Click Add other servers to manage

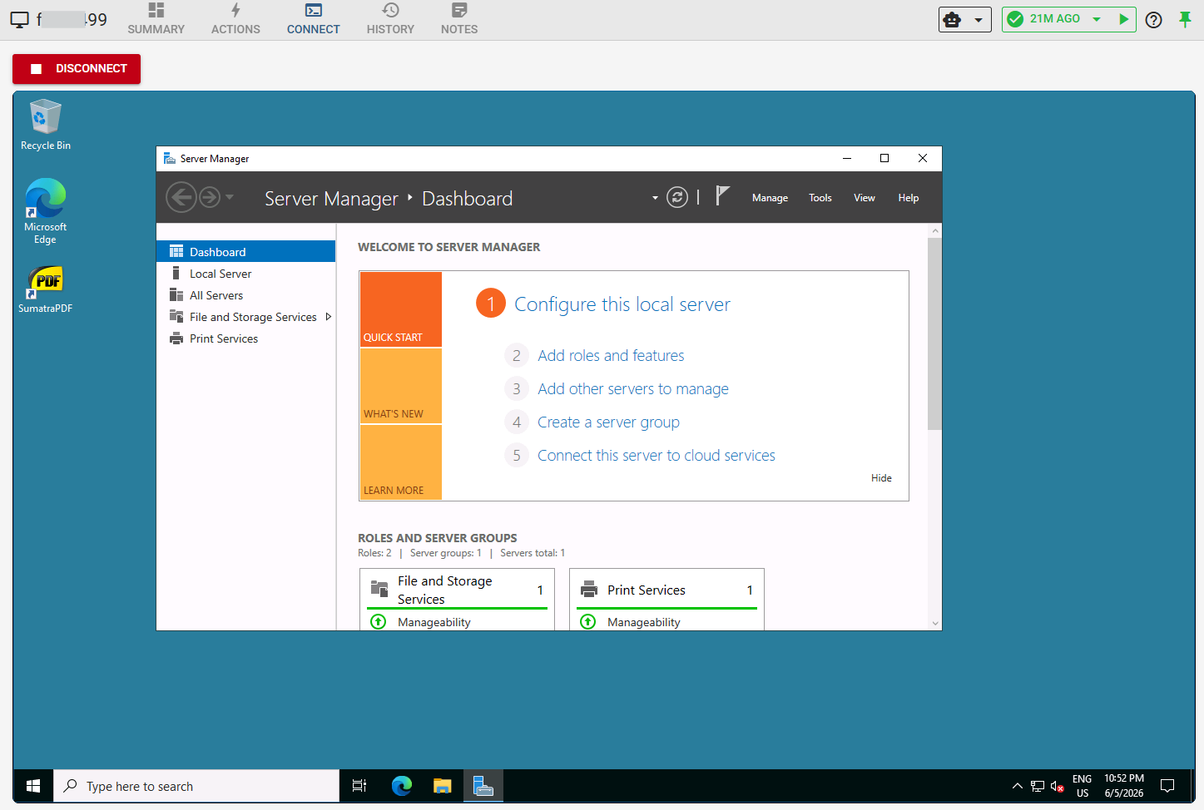632,388
